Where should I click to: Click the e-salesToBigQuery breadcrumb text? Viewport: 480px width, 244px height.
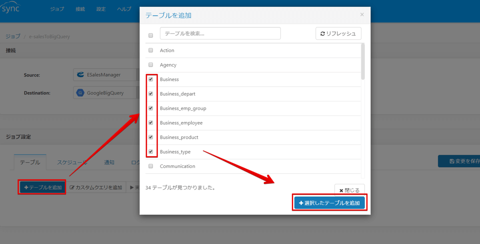pyautogui.click(x=50, y=36)
